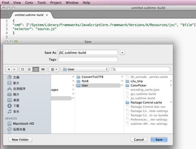
Task: Switch to list view in Save dialog
Action: click(x=29, y=69)
